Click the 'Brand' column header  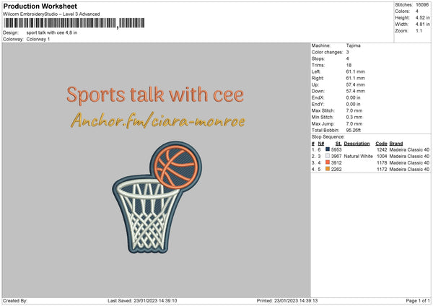point(396,144)
